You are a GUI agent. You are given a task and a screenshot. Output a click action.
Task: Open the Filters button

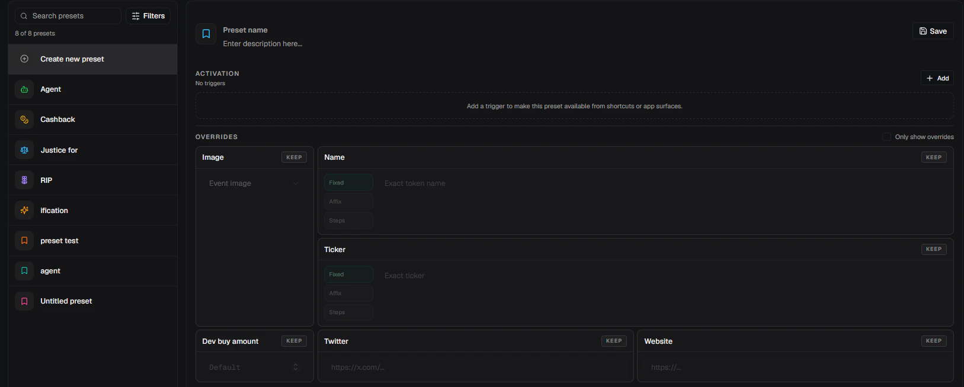tap(148, 16)
